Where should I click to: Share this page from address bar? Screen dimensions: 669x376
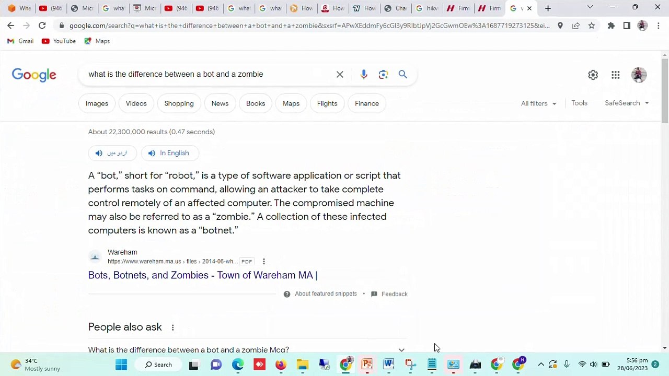(x=575, y=26)
